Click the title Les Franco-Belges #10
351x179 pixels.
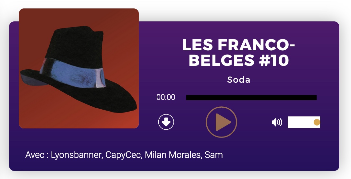click(239, 52)
